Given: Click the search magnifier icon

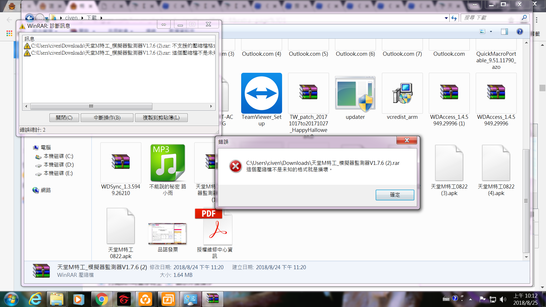Looking at the screenshot, I should [x=524, y=18].
